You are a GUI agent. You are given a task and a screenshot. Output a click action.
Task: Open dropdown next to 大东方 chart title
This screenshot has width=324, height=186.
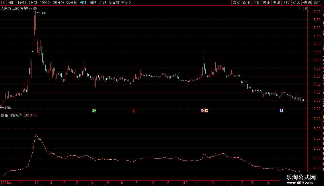(35, 9)
